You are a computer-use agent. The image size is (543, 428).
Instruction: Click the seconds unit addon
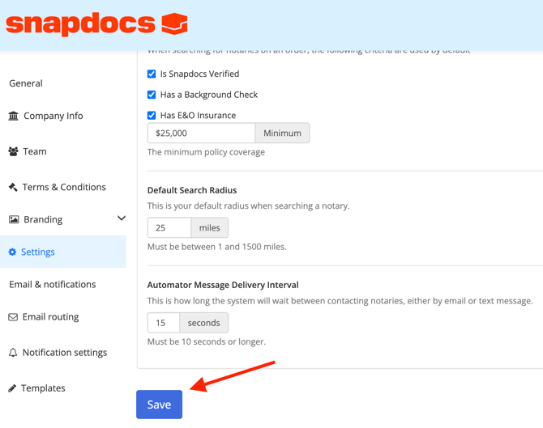pyautogui.click(x=203, y=323)
